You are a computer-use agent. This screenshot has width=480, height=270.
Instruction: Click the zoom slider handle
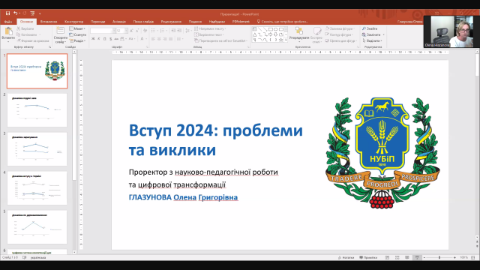439,258
